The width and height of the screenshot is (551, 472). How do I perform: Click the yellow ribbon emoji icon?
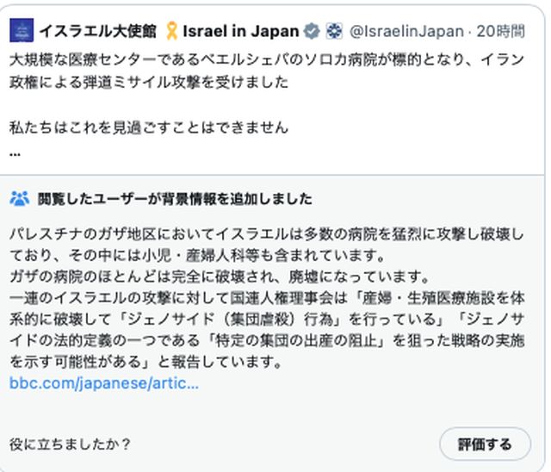click(172, 32)
